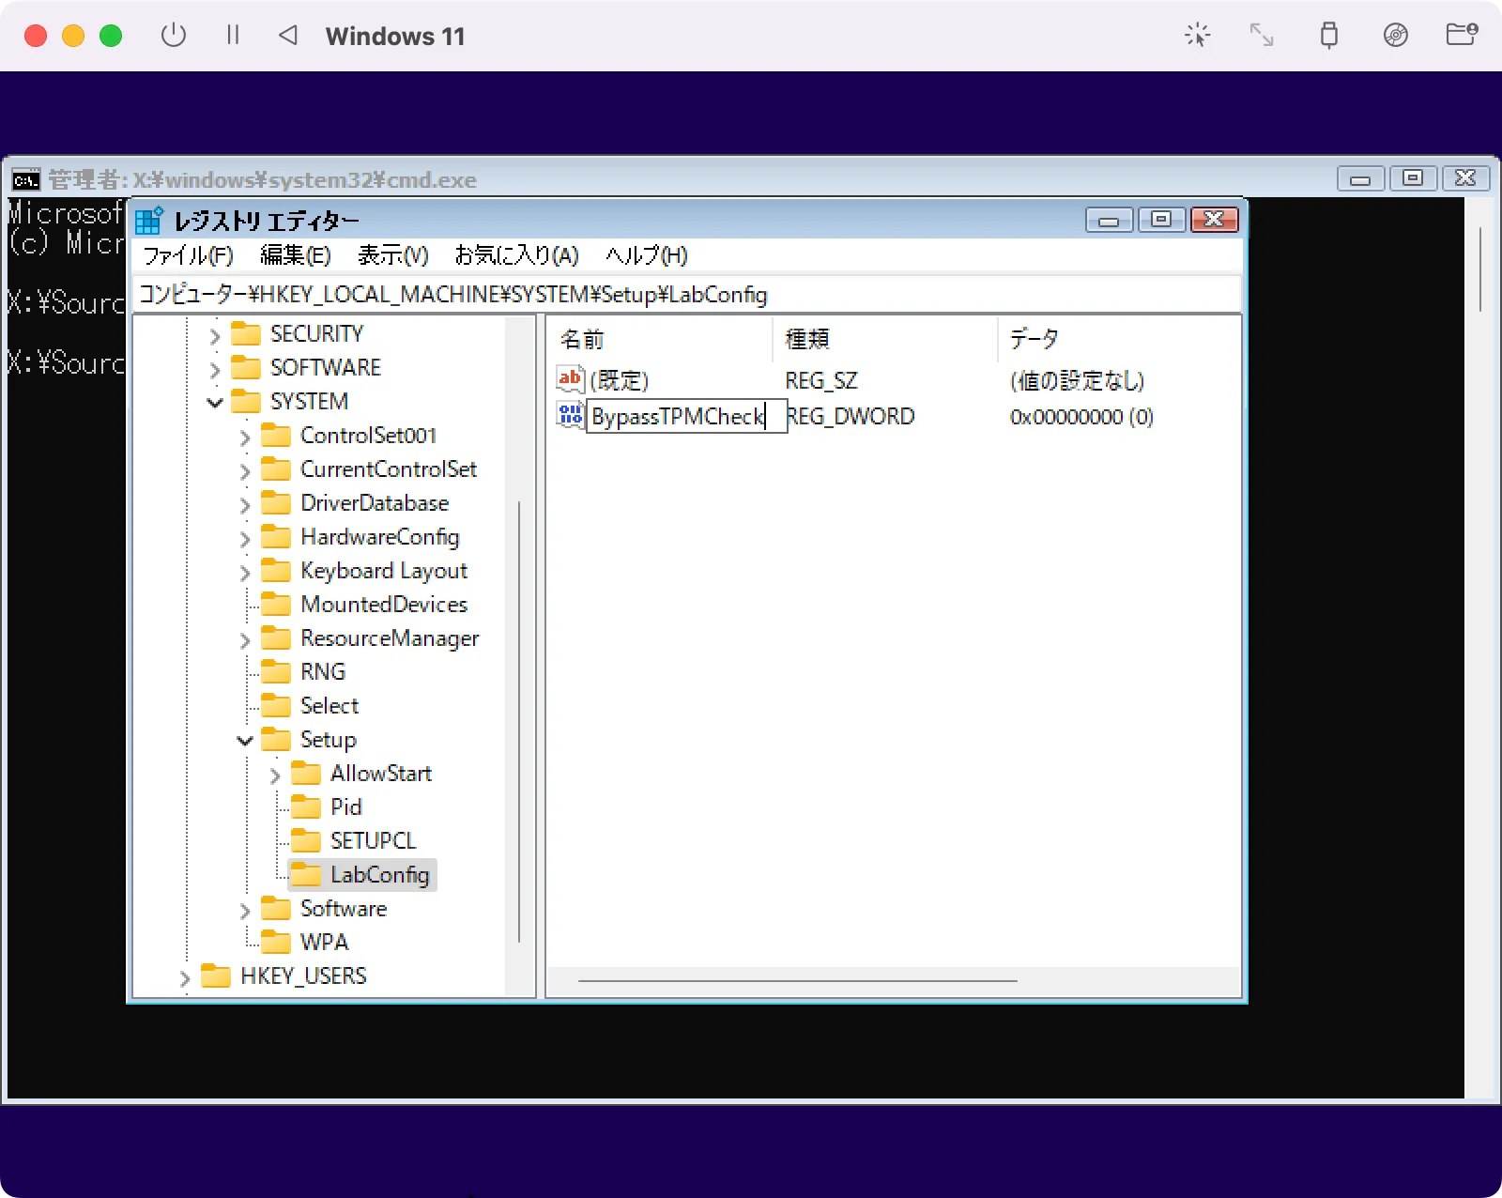The height and width of the screenshot is (1198, 1502).
Task: Click the USB device icon in VM toolbar
Action: (1328, 36)
